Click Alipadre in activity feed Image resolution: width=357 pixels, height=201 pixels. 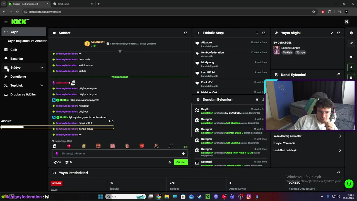point(206,42)
